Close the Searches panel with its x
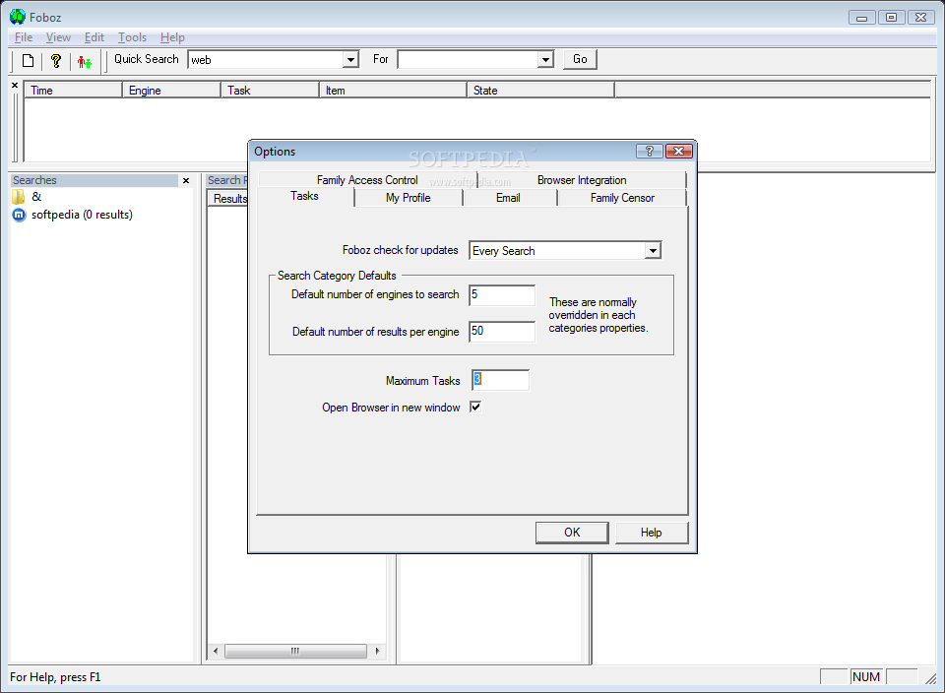The height and width of the screenshot is (693, 945). [x=186, y=180]
